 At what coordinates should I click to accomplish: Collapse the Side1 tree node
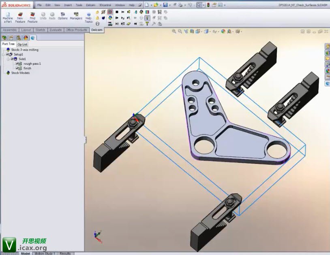coord(8,59)
